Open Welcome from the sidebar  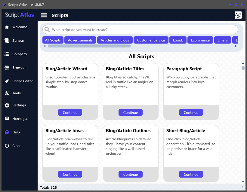point(20,27)
